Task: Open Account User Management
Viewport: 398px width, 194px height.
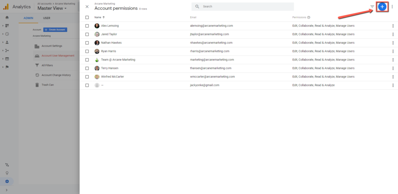Action: coord(58,56)
